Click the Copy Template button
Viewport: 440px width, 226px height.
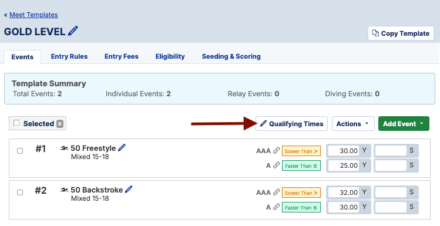(401, 33)
